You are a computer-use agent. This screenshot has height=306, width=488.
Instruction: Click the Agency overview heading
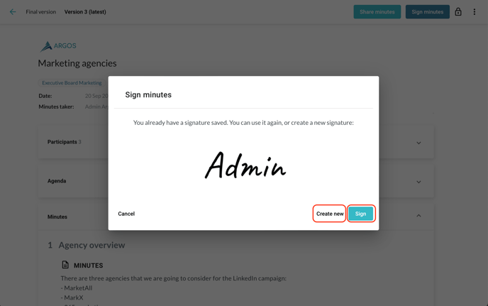(x=91, y=245)
